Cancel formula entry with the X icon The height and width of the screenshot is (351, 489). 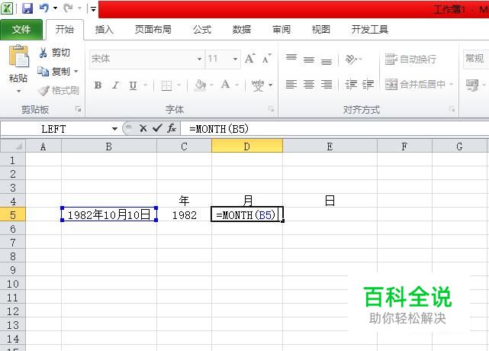coord(143,128)
